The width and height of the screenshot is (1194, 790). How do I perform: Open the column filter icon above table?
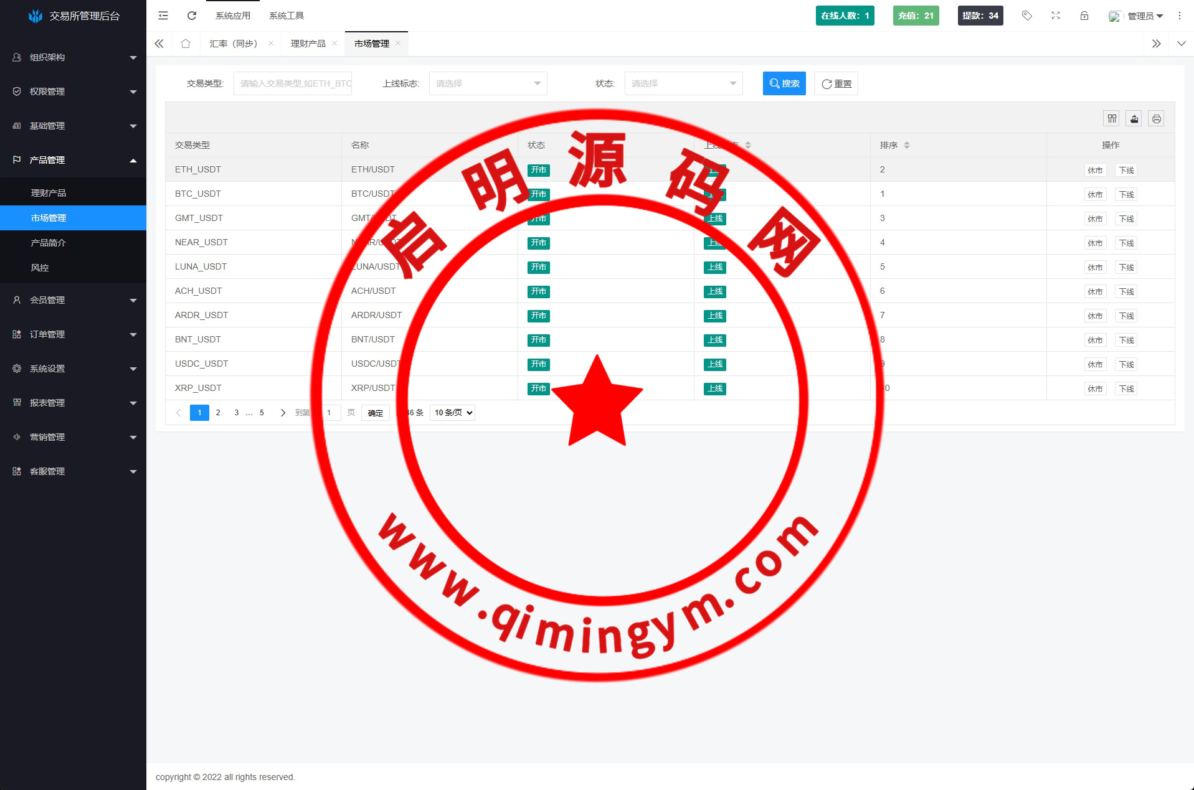click(1112, 118)
